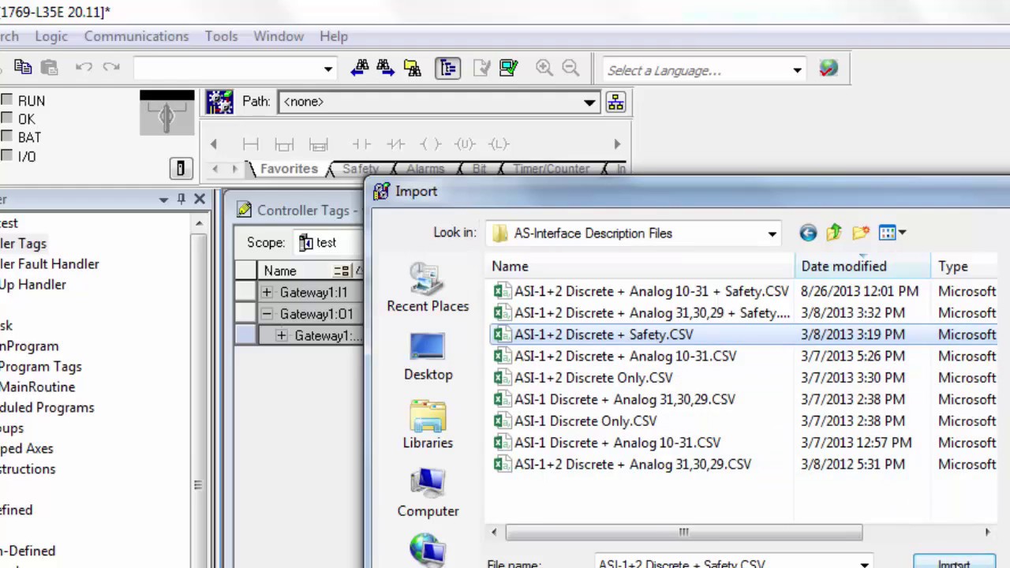Go up one folder level
The width and height of the screenshot is (1010, 568).
point(834,233)
